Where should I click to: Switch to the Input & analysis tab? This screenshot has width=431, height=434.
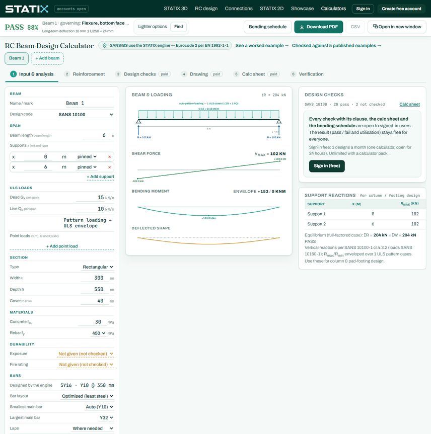click(x=32, y=74)
